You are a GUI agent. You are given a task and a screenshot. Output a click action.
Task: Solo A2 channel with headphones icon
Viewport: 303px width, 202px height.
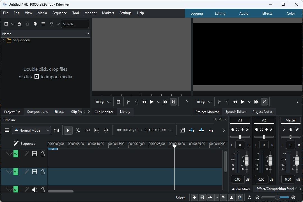point(261,129)
